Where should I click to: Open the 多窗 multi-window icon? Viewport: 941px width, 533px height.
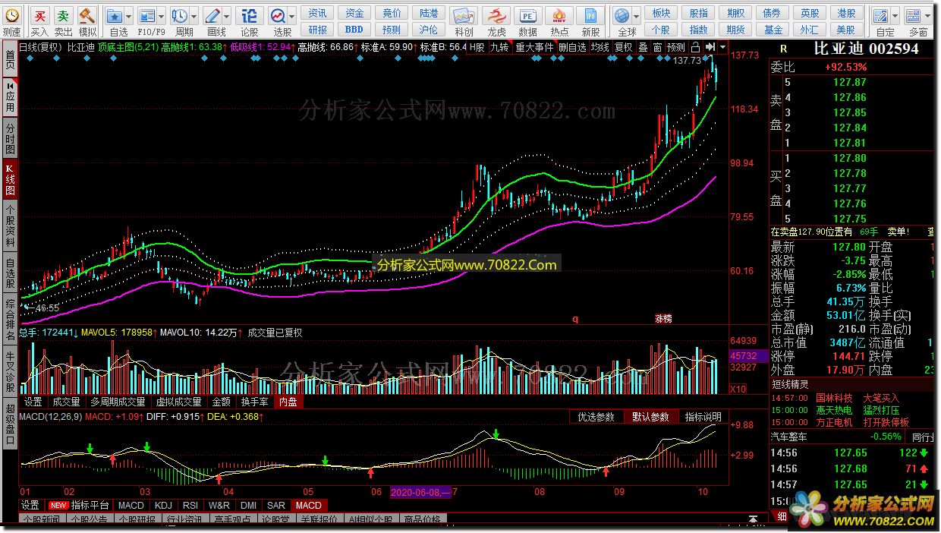(913, 15)
